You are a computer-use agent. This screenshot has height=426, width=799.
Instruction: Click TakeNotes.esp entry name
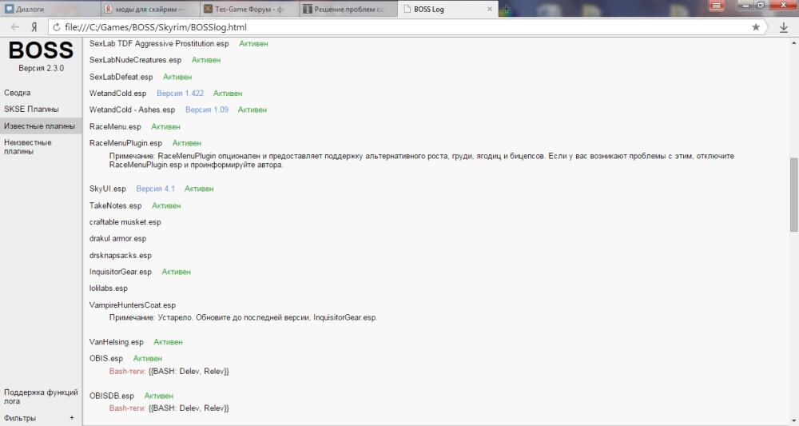[116, 206]
